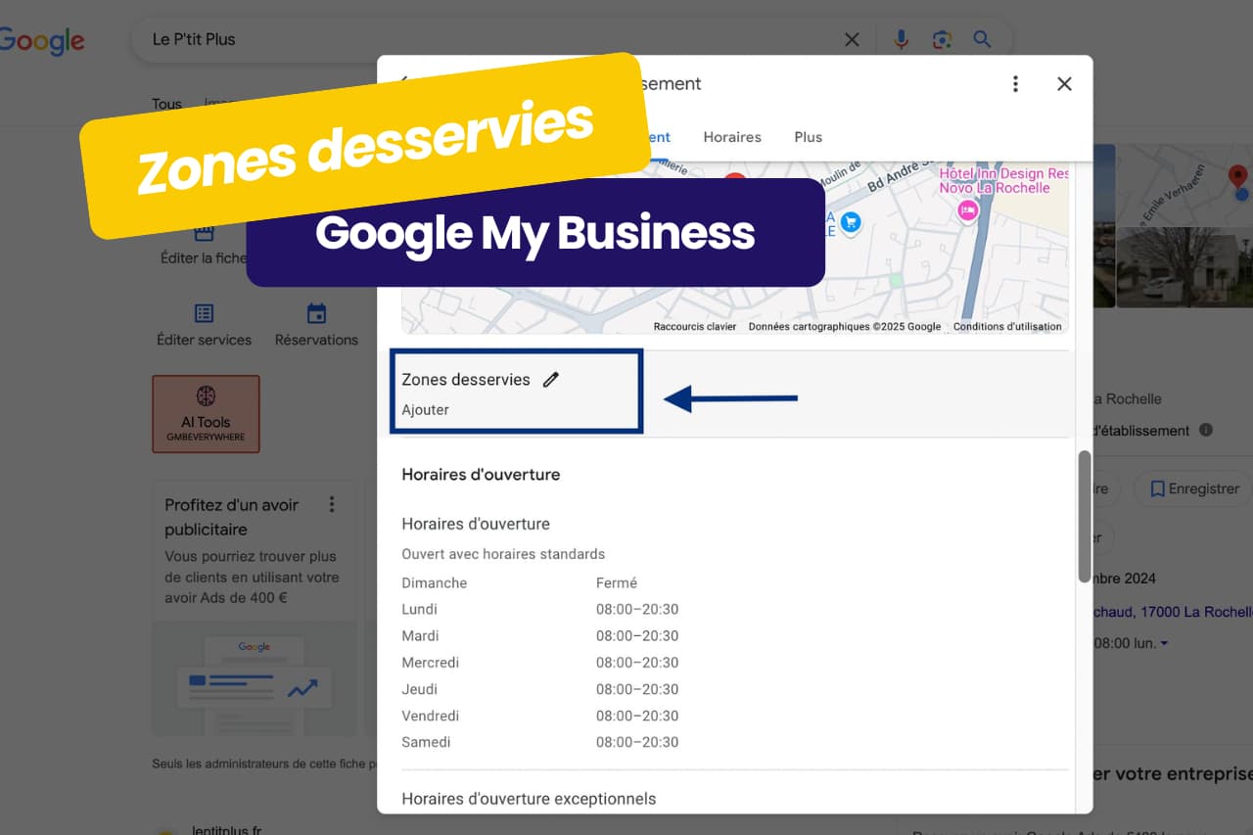Click the blue shopping cart map pin

coord(851,222)
